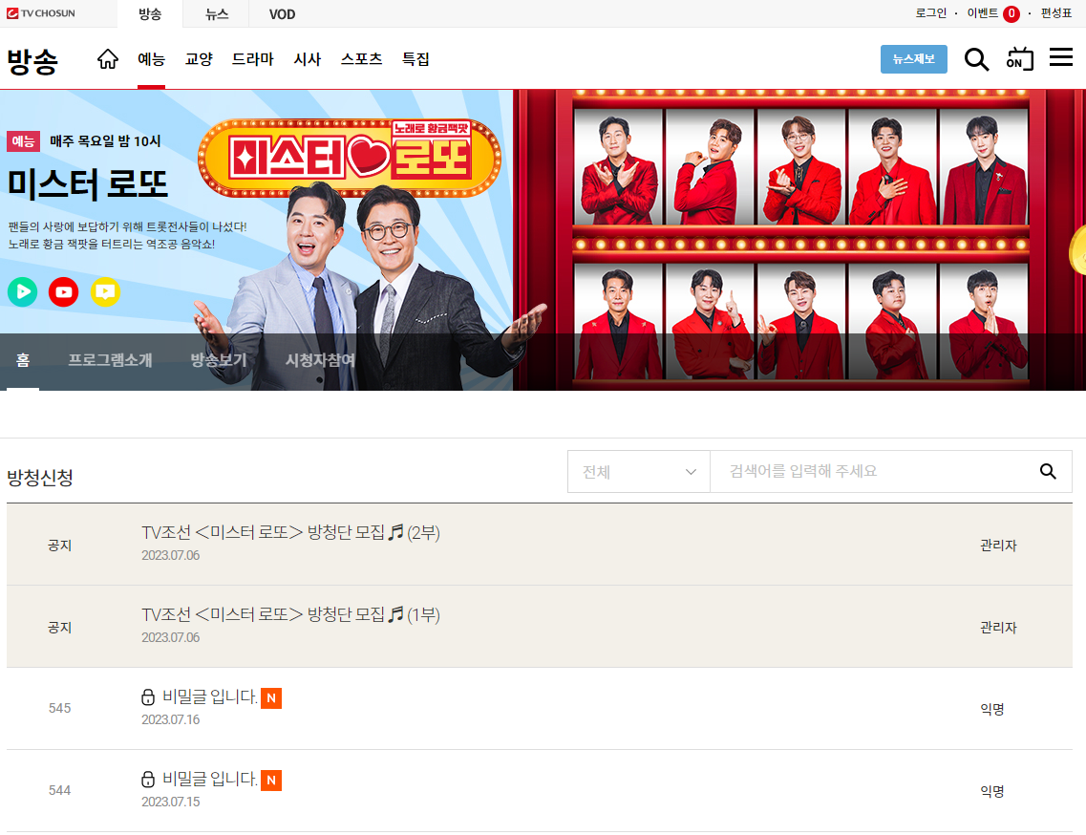Viewport: 1086px width, 835px height.
Task: Click the 뉴스제보 button
Action: click(913, 59)
